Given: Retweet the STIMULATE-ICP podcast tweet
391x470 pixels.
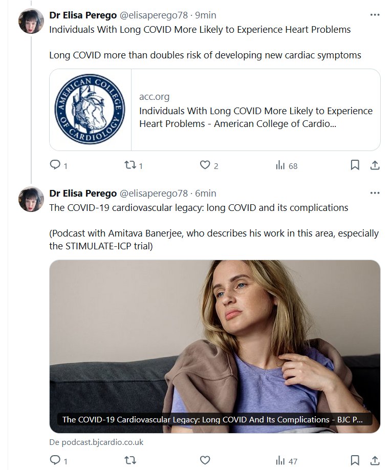Looking at the screenshot, I should click(130, 461).
